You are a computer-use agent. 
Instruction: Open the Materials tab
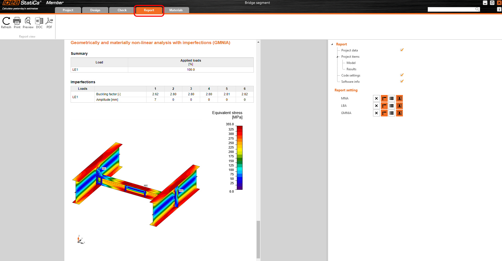176,10
